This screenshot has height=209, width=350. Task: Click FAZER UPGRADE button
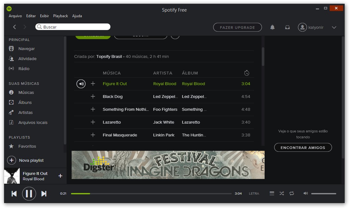pos(237,27)
